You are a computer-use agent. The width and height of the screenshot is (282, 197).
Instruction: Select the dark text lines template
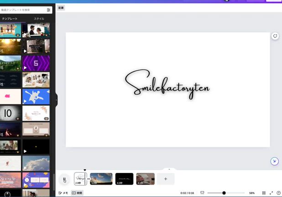pos(10,80)
